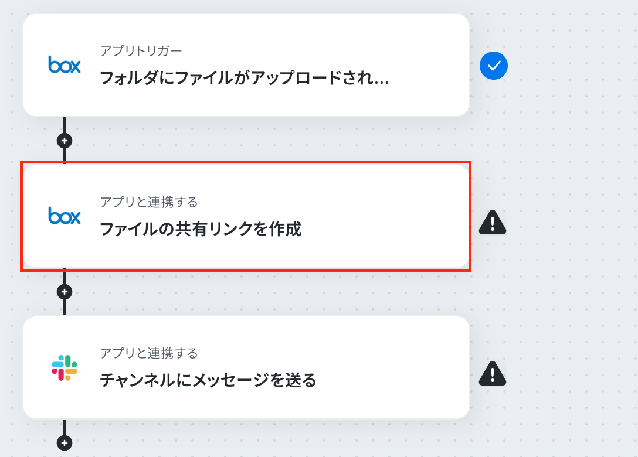
Task: Click the connector line below the Slack card
Action: (65, 427)
